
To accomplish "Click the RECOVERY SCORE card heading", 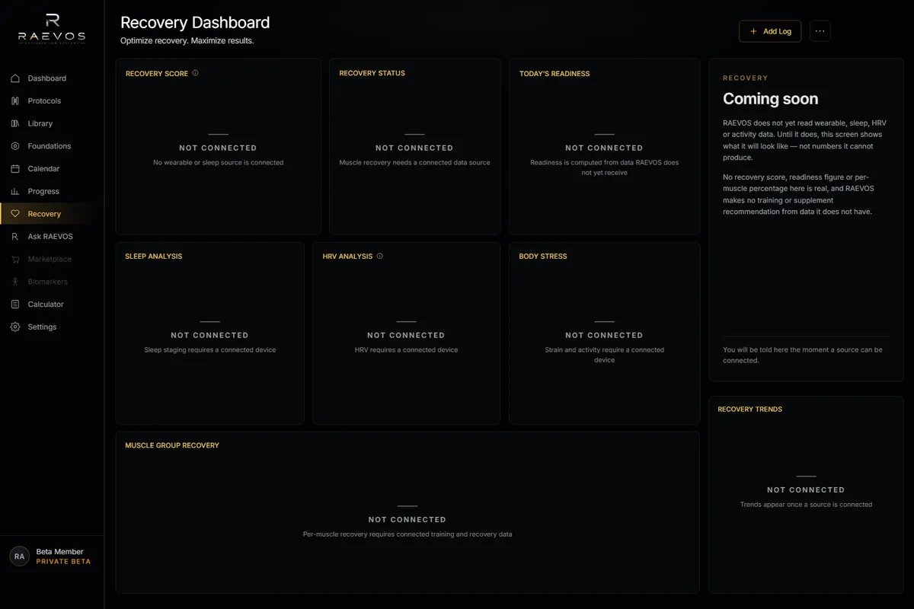I will pyautogui.click(x=157, y=74).
